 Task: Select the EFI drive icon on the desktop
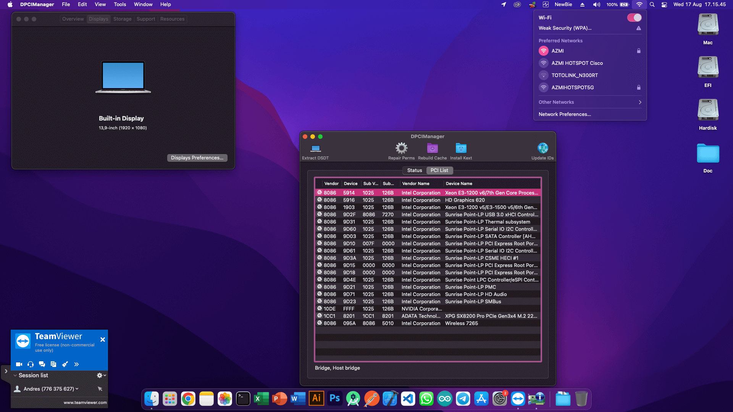click(708, 68)
